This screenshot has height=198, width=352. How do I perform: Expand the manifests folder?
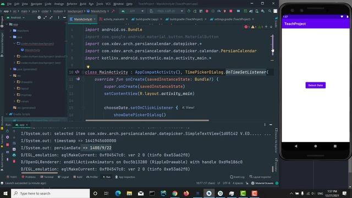click(10, 31)
